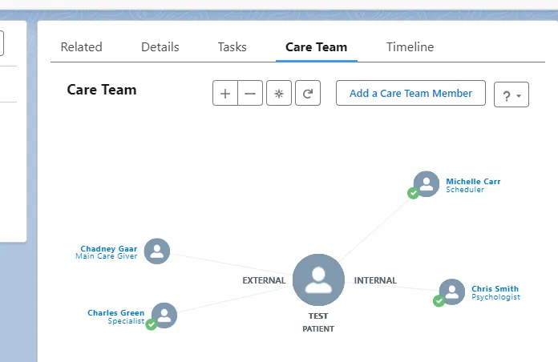Select Michelle Carr's avatar icon

coord(427,184)
